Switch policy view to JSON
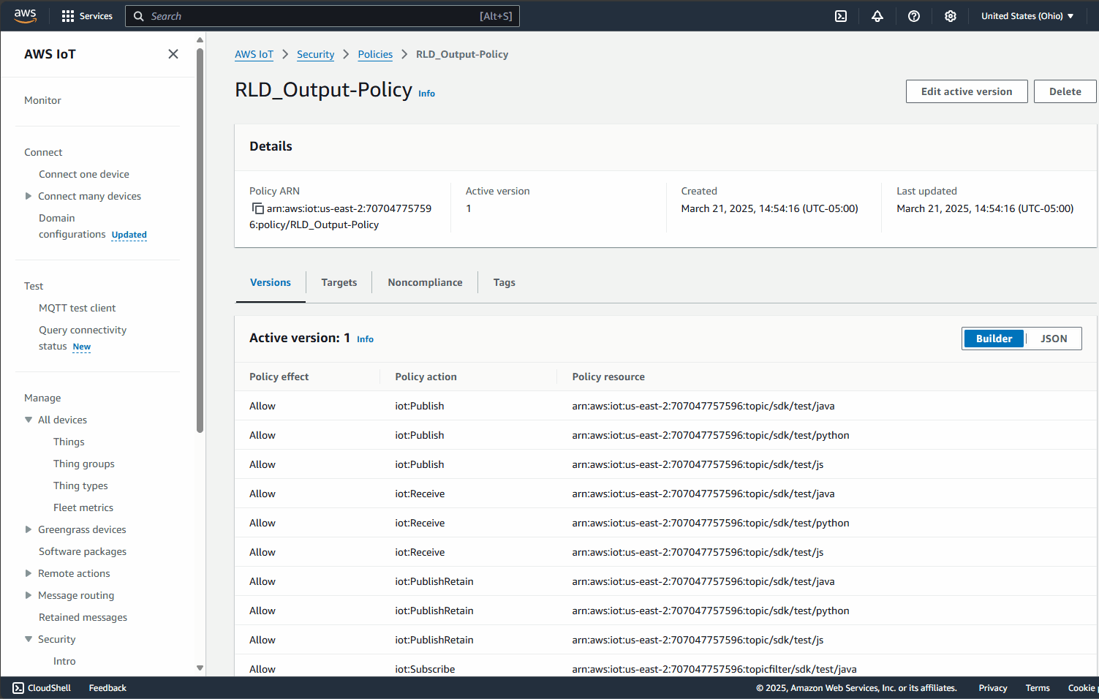 [x=1054, y=339]
